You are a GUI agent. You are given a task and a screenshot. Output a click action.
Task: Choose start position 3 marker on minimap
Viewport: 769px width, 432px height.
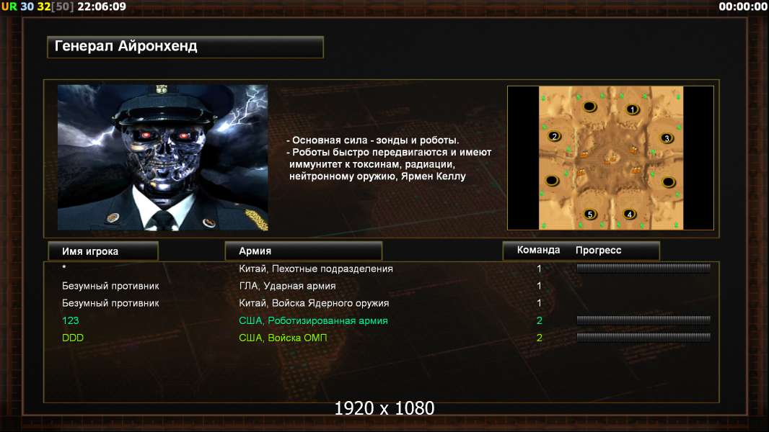(x=666, y=138)
